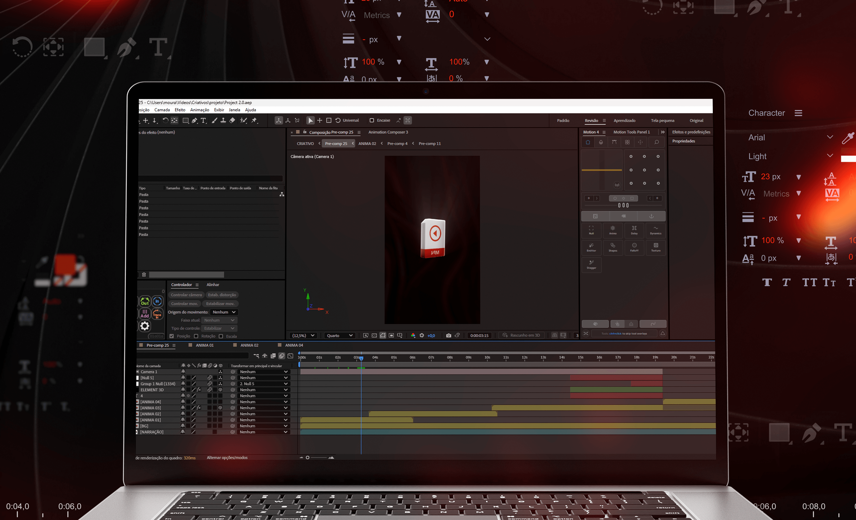Switch to the ANIMA 02 timeline tab
This screenshot has width=856, height=520.
click(249, 345)
